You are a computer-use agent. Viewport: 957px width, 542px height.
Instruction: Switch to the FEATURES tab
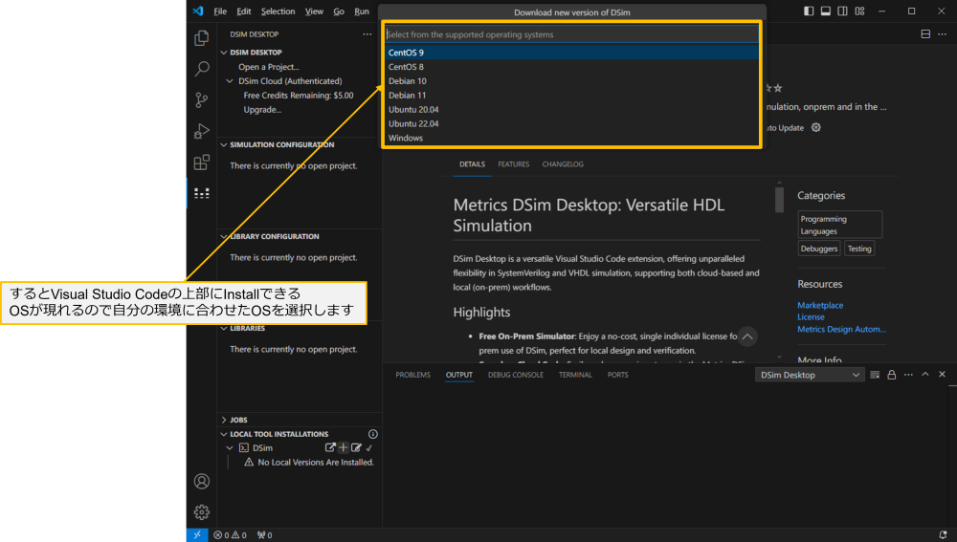[513, 164]
